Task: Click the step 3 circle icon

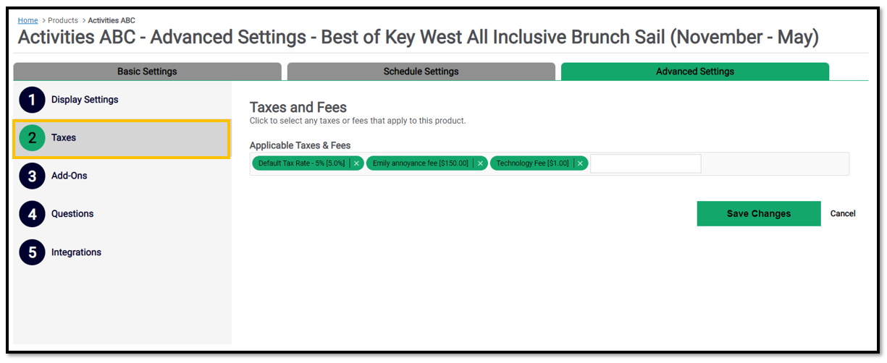Action: click(32, 176)
